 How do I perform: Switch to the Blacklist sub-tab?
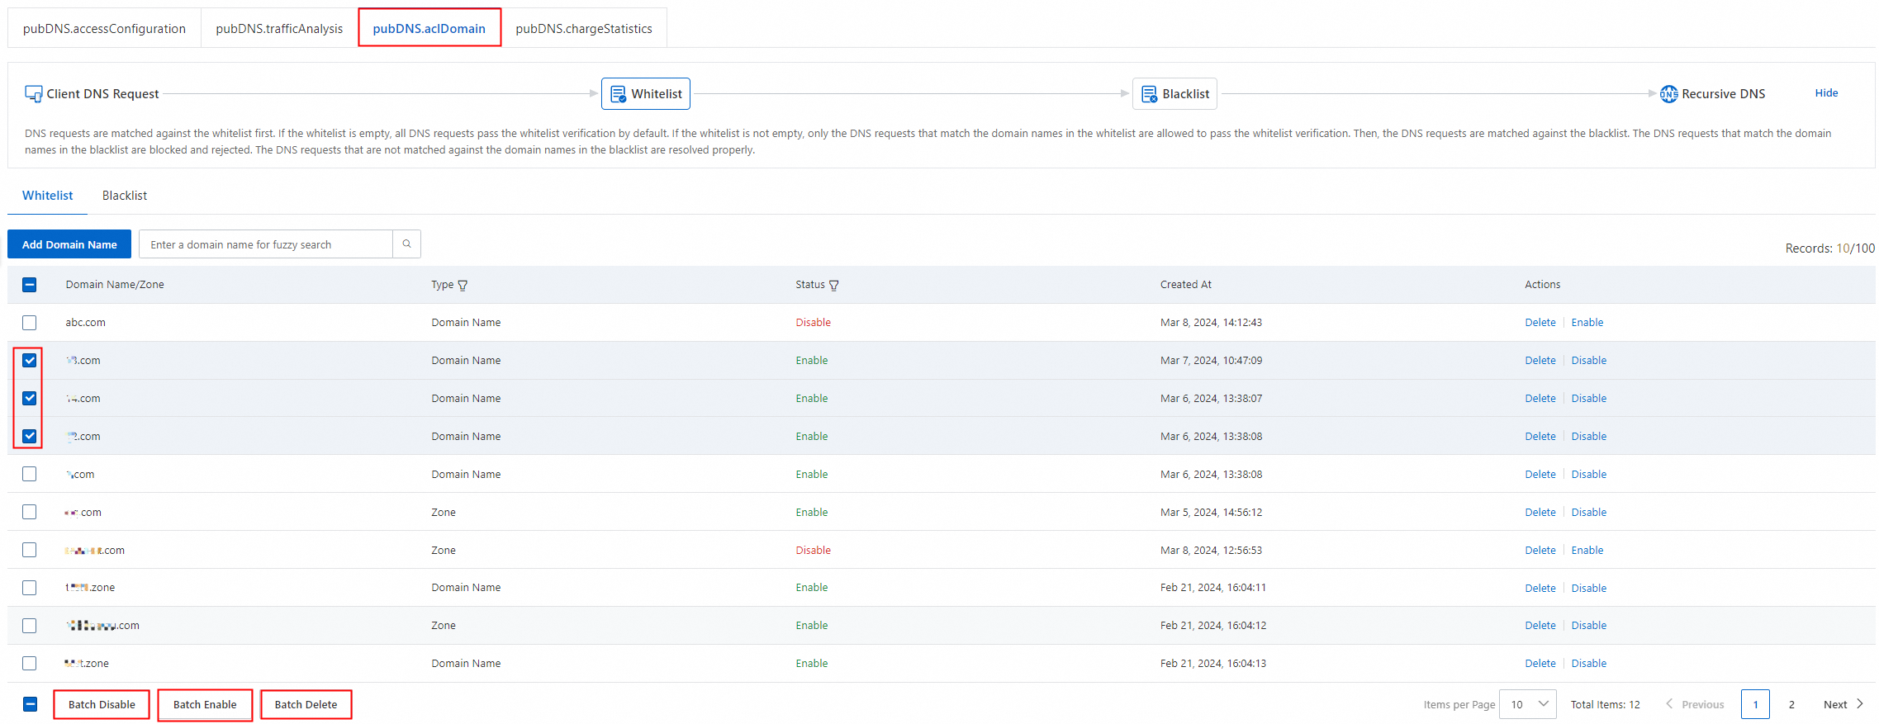click(125, 196)
